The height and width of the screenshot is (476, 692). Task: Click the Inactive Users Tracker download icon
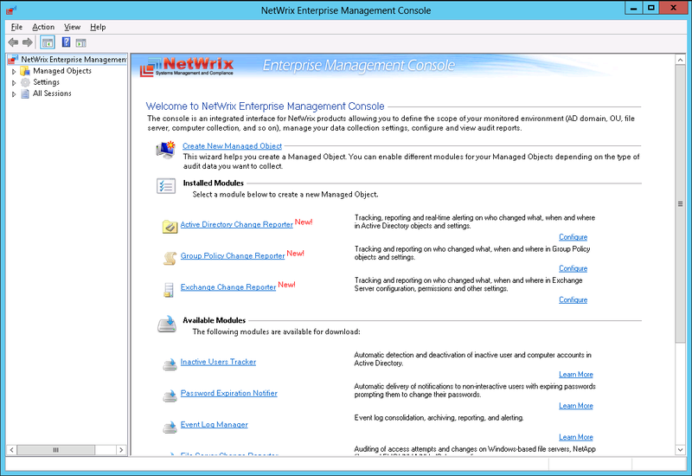[170, 364]
